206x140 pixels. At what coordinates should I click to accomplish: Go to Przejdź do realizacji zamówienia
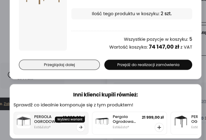[148, 65]
